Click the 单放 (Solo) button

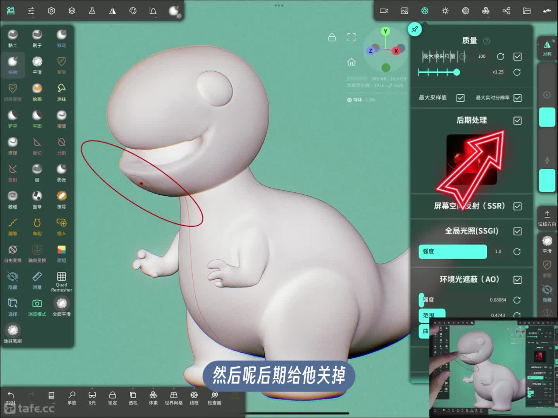pos(72,398)
